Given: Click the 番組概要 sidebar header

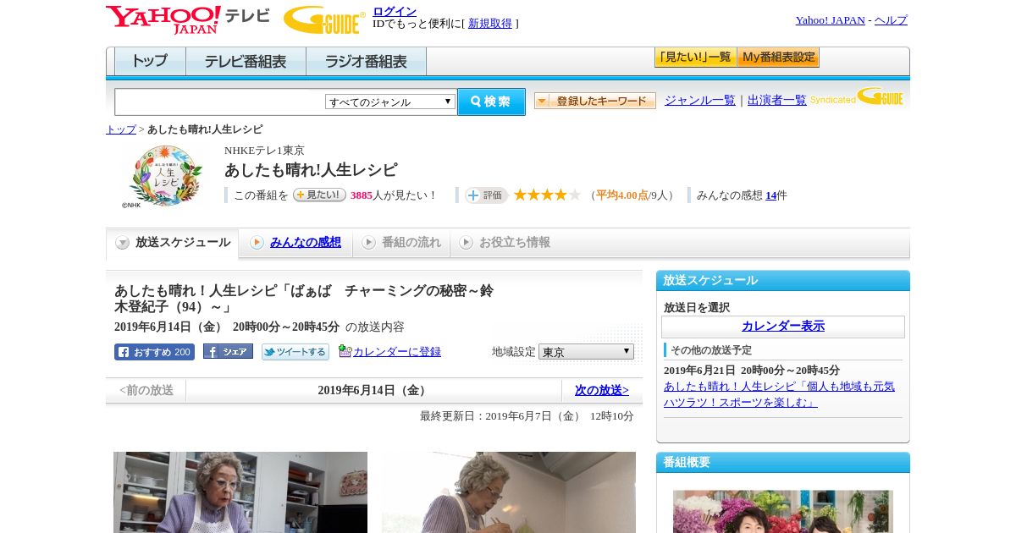Looking at the screenshot, I should (x=783, y=462).
